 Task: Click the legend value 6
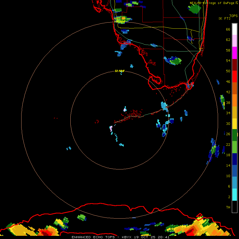click(229, 186)
